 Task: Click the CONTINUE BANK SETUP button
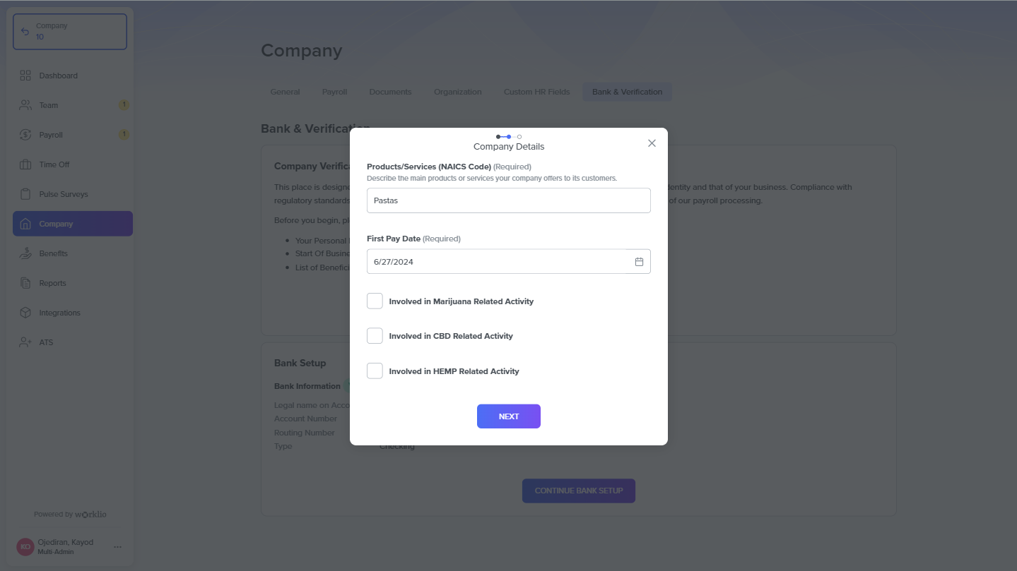point(578,491)
